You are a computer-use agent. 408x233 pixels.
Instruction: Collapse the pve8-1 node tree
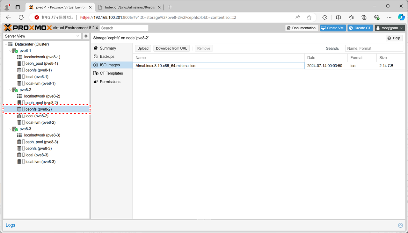click(11, 51)
